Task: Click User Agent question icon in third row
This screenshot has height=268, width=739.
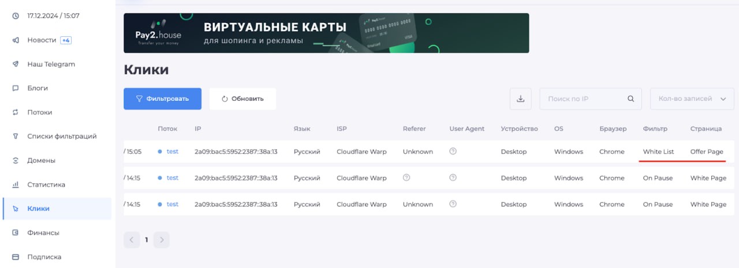Action: click(x=453, y=204)
